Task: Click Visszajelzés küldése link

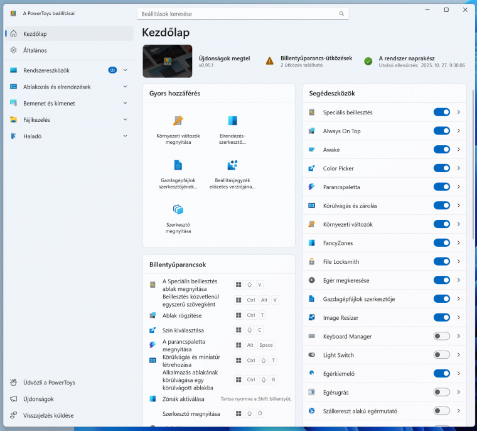Action: (x=48, y=415)
